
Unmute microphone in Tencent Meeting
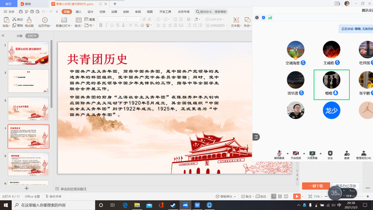280,155
